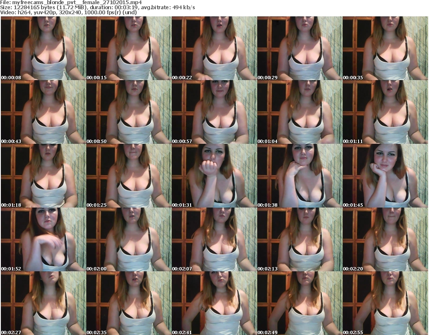This screenshot has height=335, width=429.
Task: Select the thumbnail marked 00:02:27
Action: [43, 303]
